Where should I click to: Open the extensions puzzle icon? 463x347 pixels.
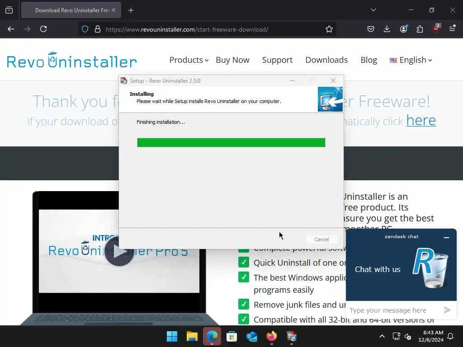(x=420, y=29)
